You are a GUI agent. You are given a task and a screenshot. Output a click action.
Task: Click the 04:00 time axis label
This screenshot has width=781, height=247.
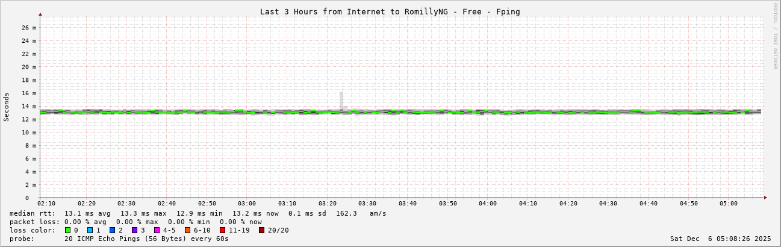tap(488, 204)
